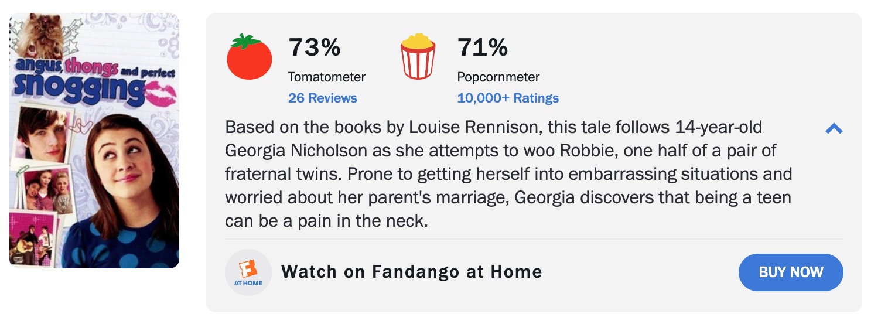Open the 26 Reviews link

(x=322, y=98)
